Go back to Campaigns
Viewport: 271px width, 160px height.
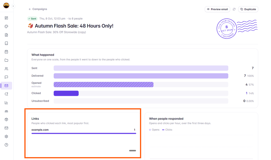(x=38, y=9)
